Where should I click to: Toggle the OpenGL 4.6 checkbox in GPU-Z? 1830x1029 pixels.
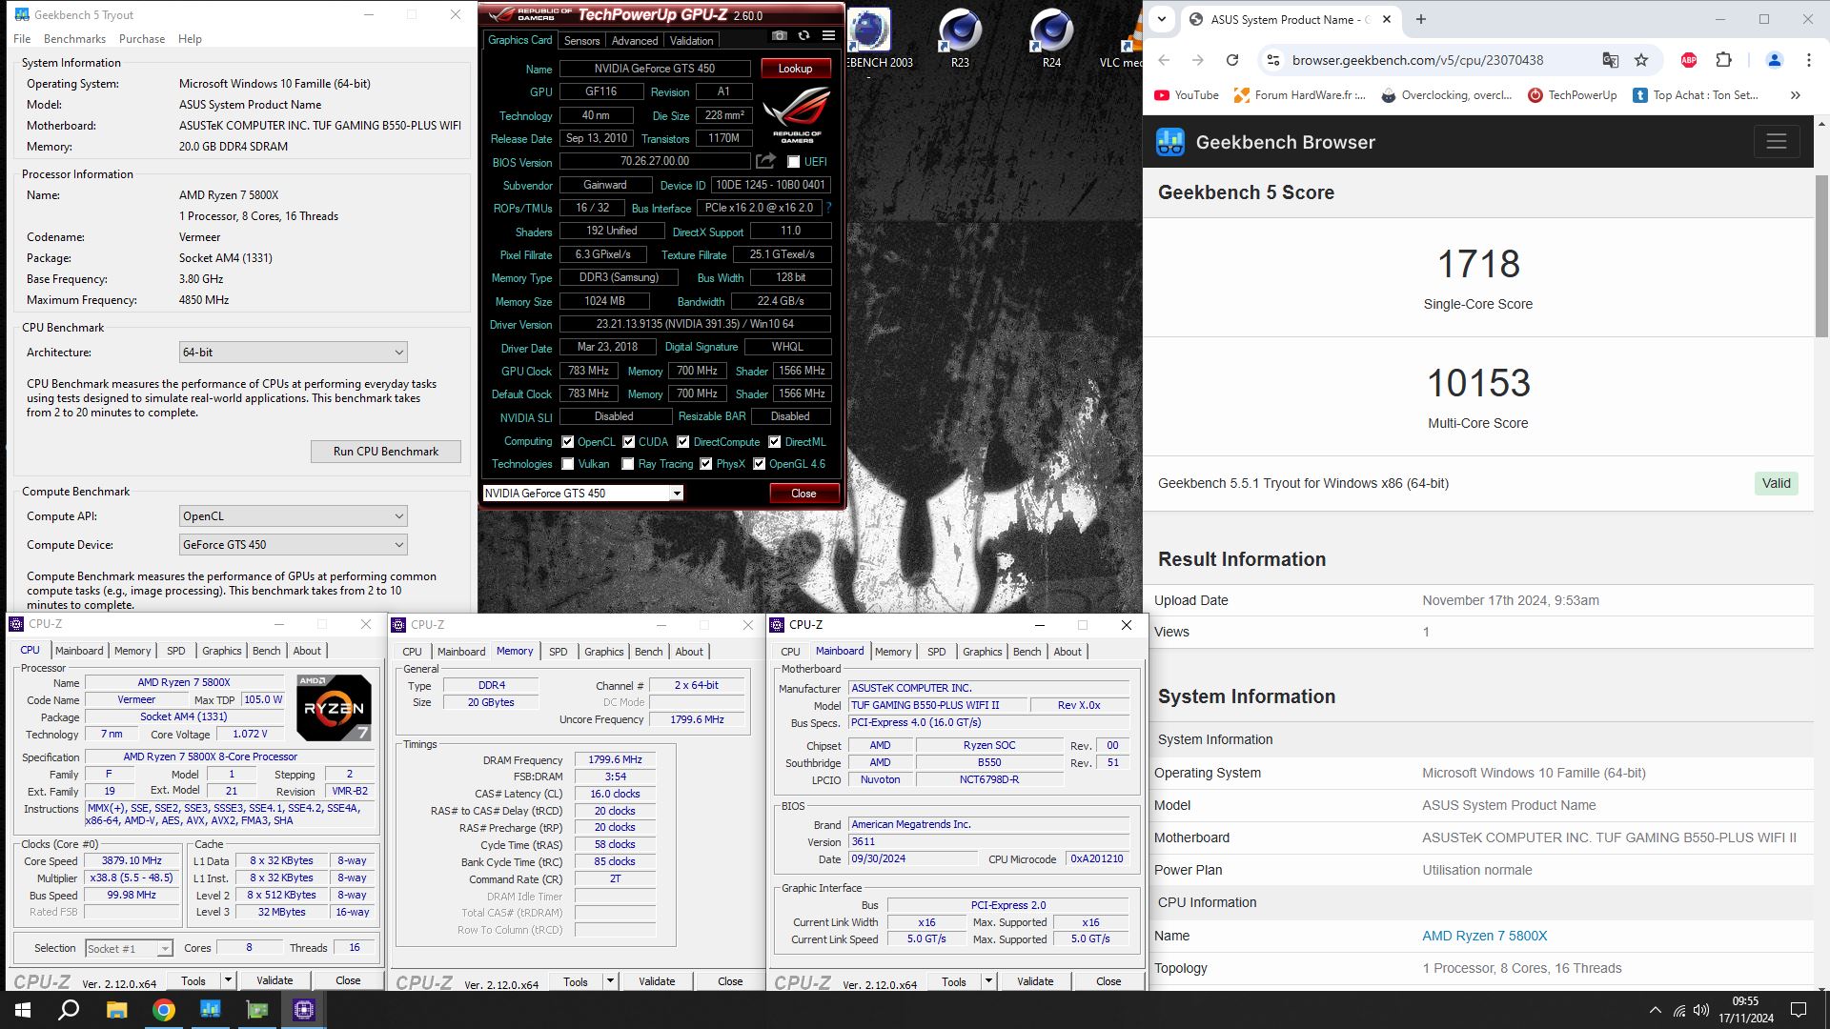[x=760, y=464]
